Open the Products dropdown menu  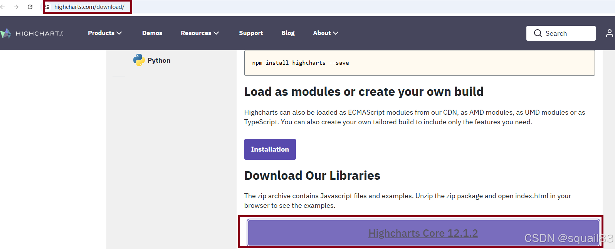coord(105,33)
